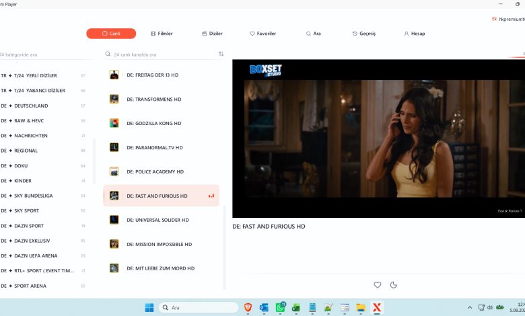Switch to the Canlı tab
This screenshot has width=525, height=316.
111,34
